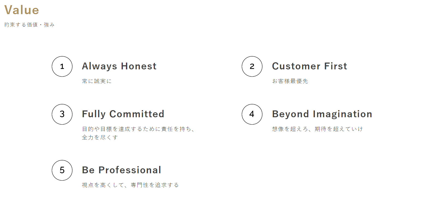Click the line 目的や目標を達成するために責任を持ち
This screenshot has width=432, height=204.
[x=136, y=129]
